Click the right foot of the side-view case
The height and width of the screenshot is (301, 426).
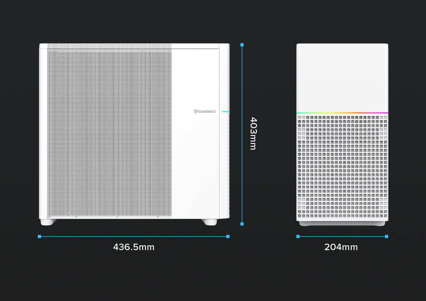(x=209, y=222)
